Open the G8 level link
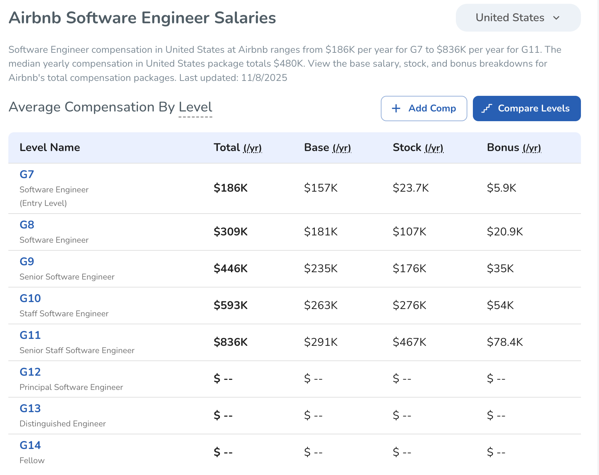The image size is (599, 475). (27, 225)
